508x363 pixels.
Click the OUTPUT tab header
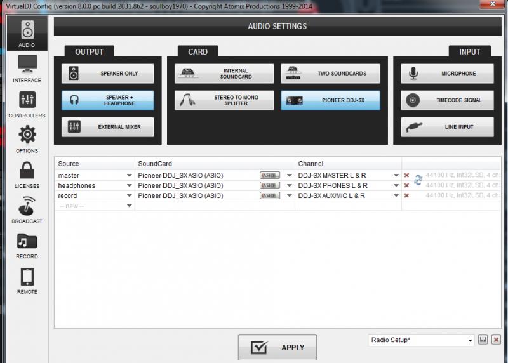[x=89, y=52]
